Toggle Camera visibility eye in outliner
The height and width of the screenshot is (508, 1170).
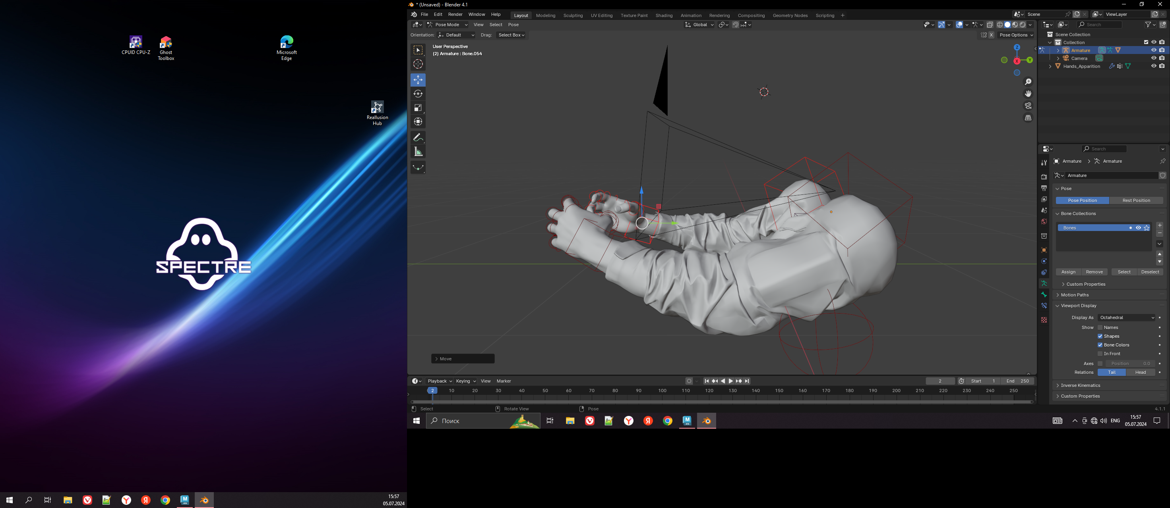[x=1154, y=58]
